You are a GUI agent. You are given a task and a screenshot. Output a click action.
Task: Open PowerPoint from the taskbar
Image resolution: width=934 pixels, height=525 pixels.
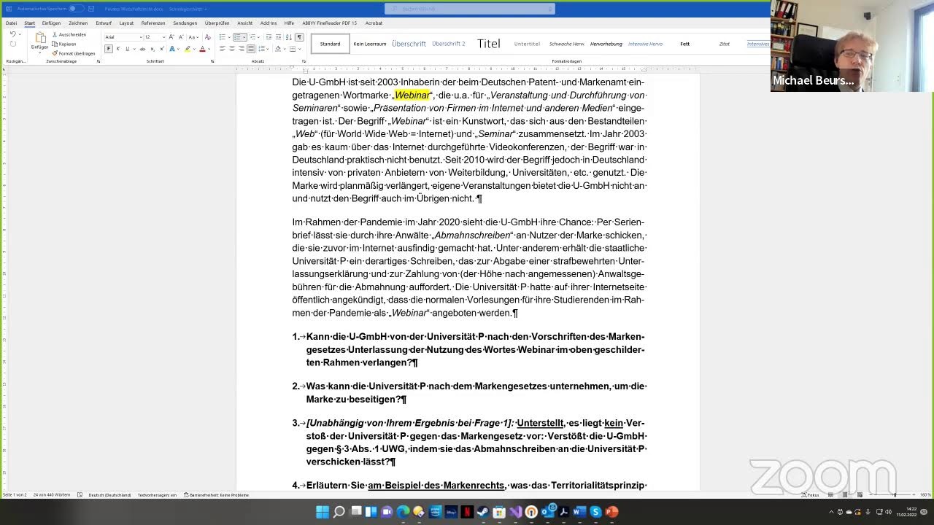coord(611,512)
